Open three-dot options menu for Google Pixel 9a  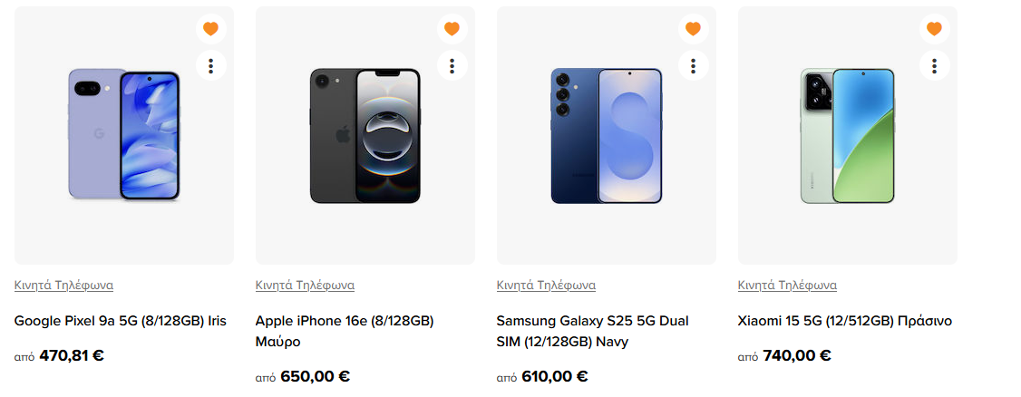click(x=210, y=65)
